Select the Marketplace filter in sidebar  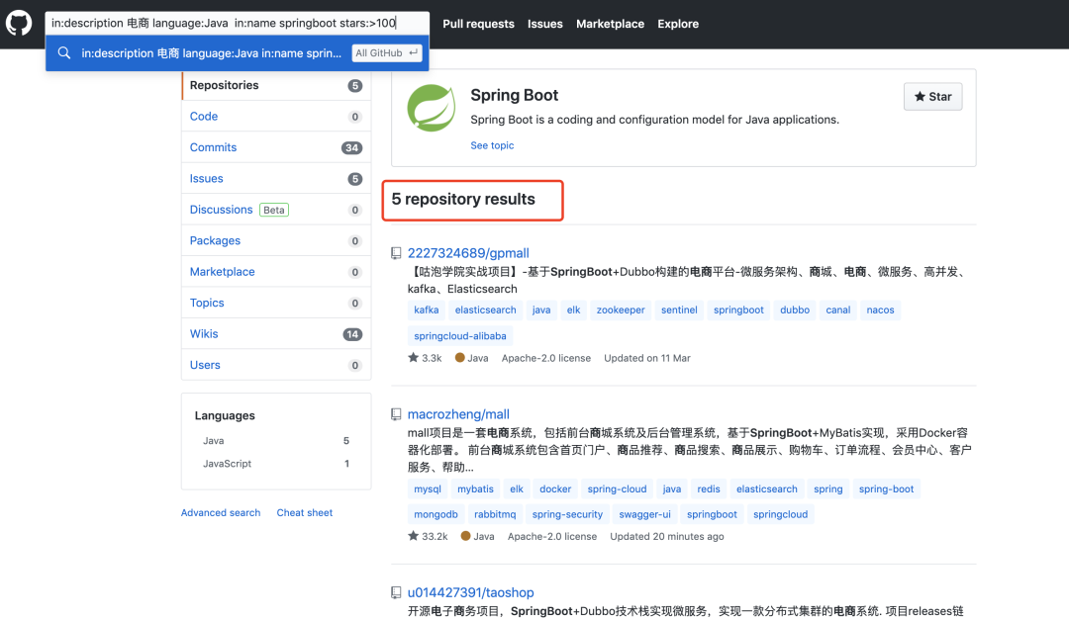276,272
